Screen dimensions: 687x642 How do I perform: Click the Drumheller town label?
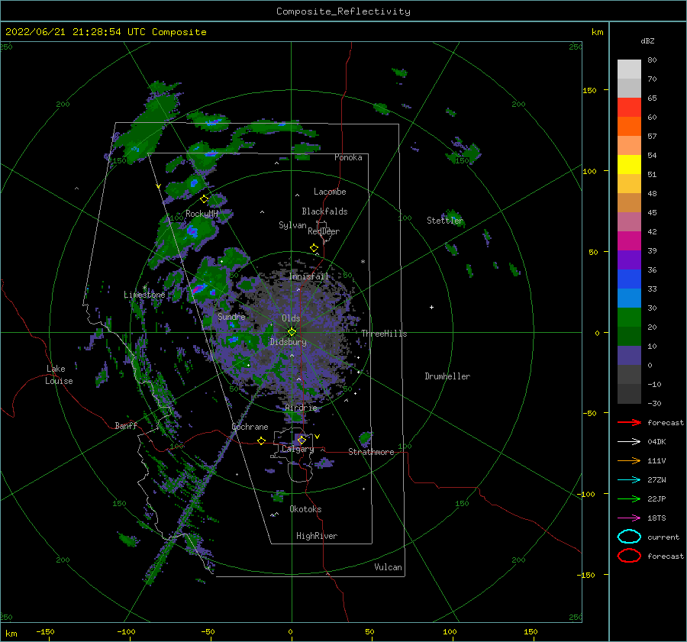click(x=447, y=376)
